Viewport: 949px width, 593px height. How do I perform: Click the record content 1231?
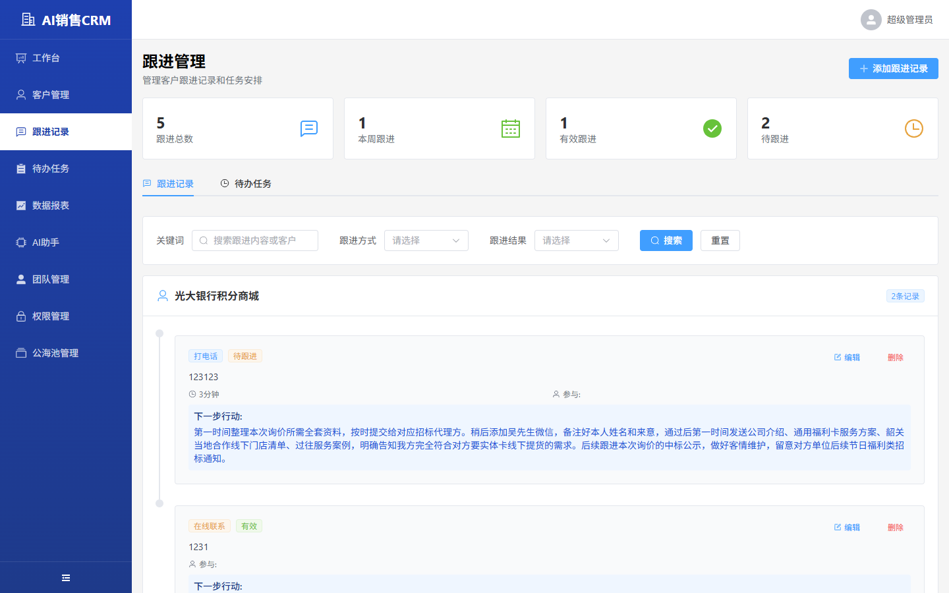coord(198,547)
